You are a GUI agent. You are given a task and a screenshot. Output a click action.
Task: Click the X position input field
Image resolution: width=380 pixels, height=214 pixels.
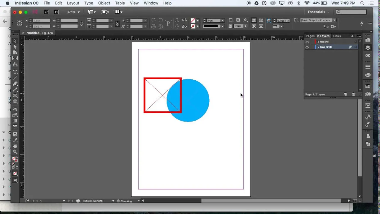point(41,21)
